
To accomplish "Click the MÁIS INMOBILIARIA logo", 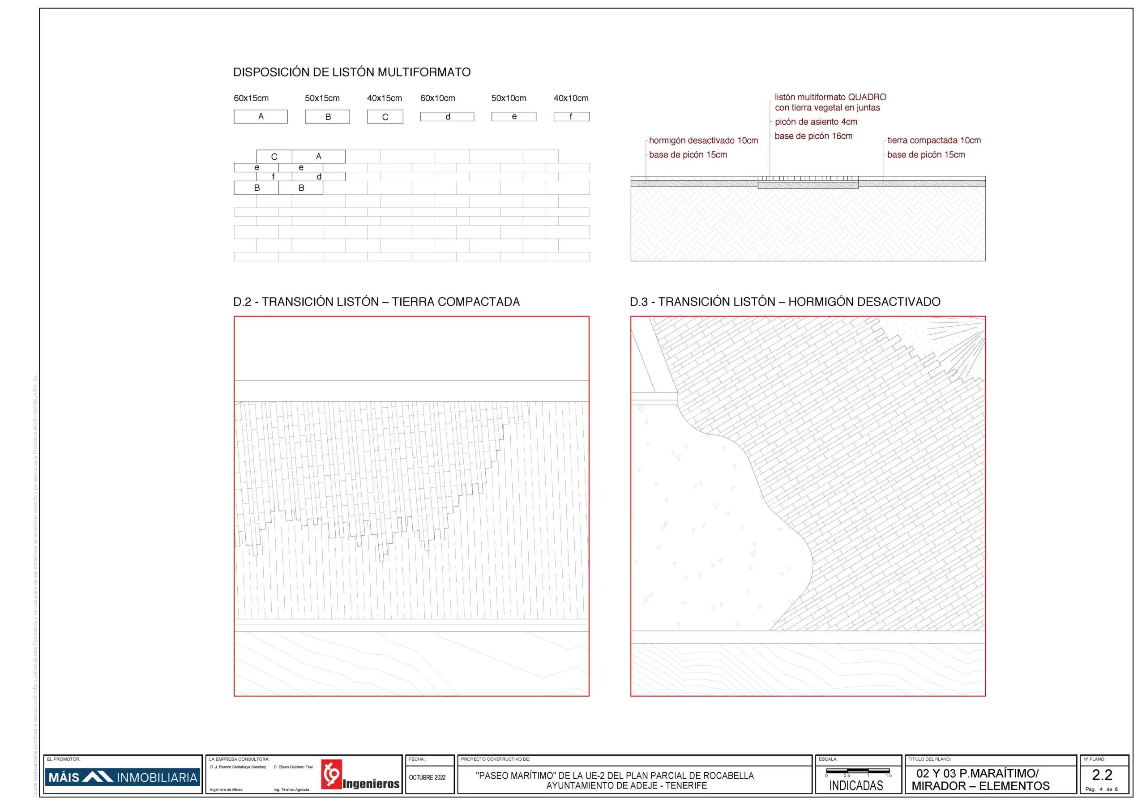I will [123, 777].
